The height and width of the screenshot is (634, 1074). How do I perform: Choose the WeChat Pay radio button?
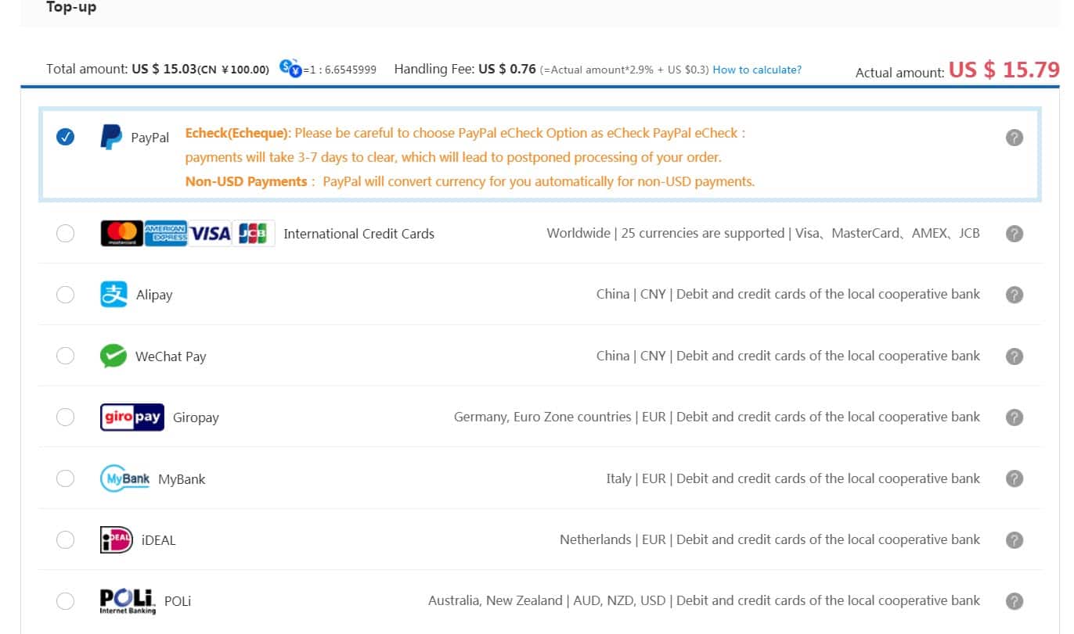pyautogui.click(x=66, y=356)
